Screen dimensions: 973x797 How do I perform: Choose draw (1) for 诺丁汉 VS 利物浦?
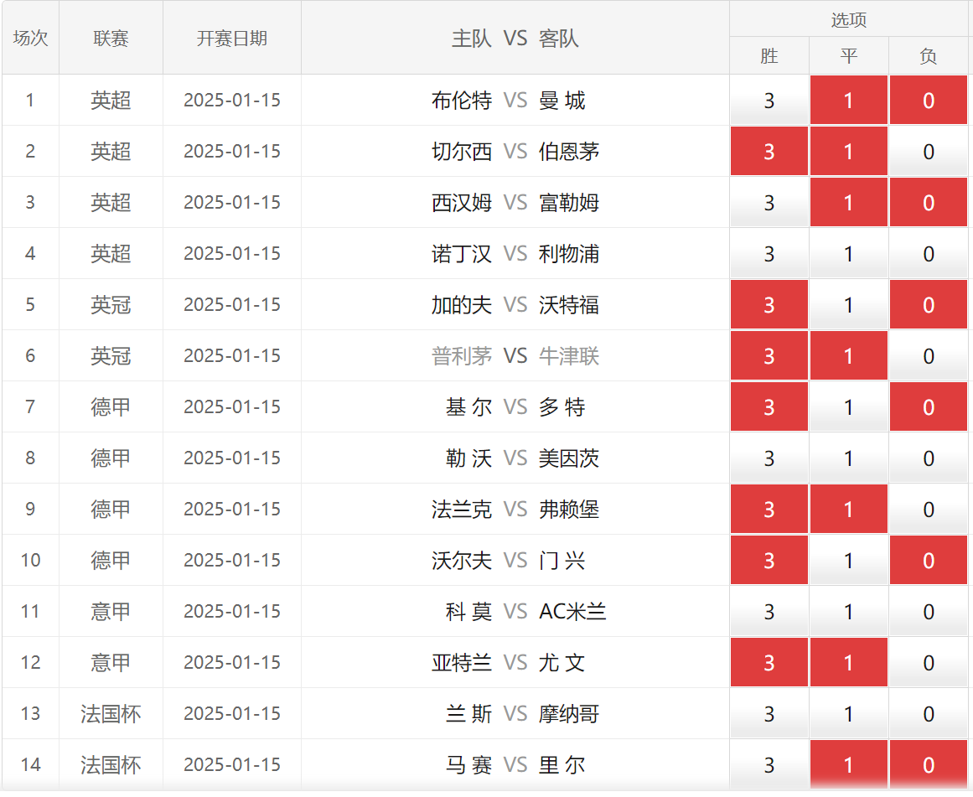[x=848, y=254]
